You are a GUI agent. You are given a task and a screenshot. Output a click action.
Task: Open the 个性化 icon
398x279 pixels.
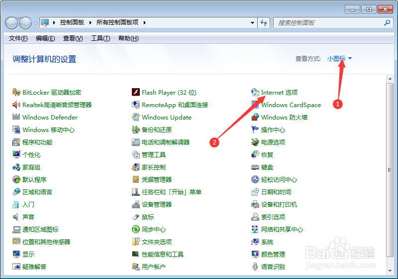coord(16,154)
